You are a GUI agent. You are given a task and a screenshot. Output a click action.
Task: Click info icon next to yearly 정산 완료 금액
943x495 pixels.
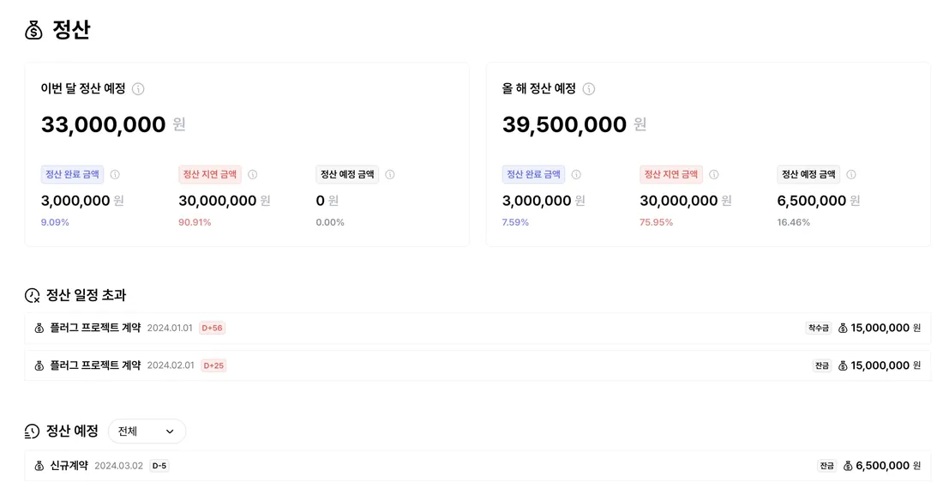[x=576, y=175]
